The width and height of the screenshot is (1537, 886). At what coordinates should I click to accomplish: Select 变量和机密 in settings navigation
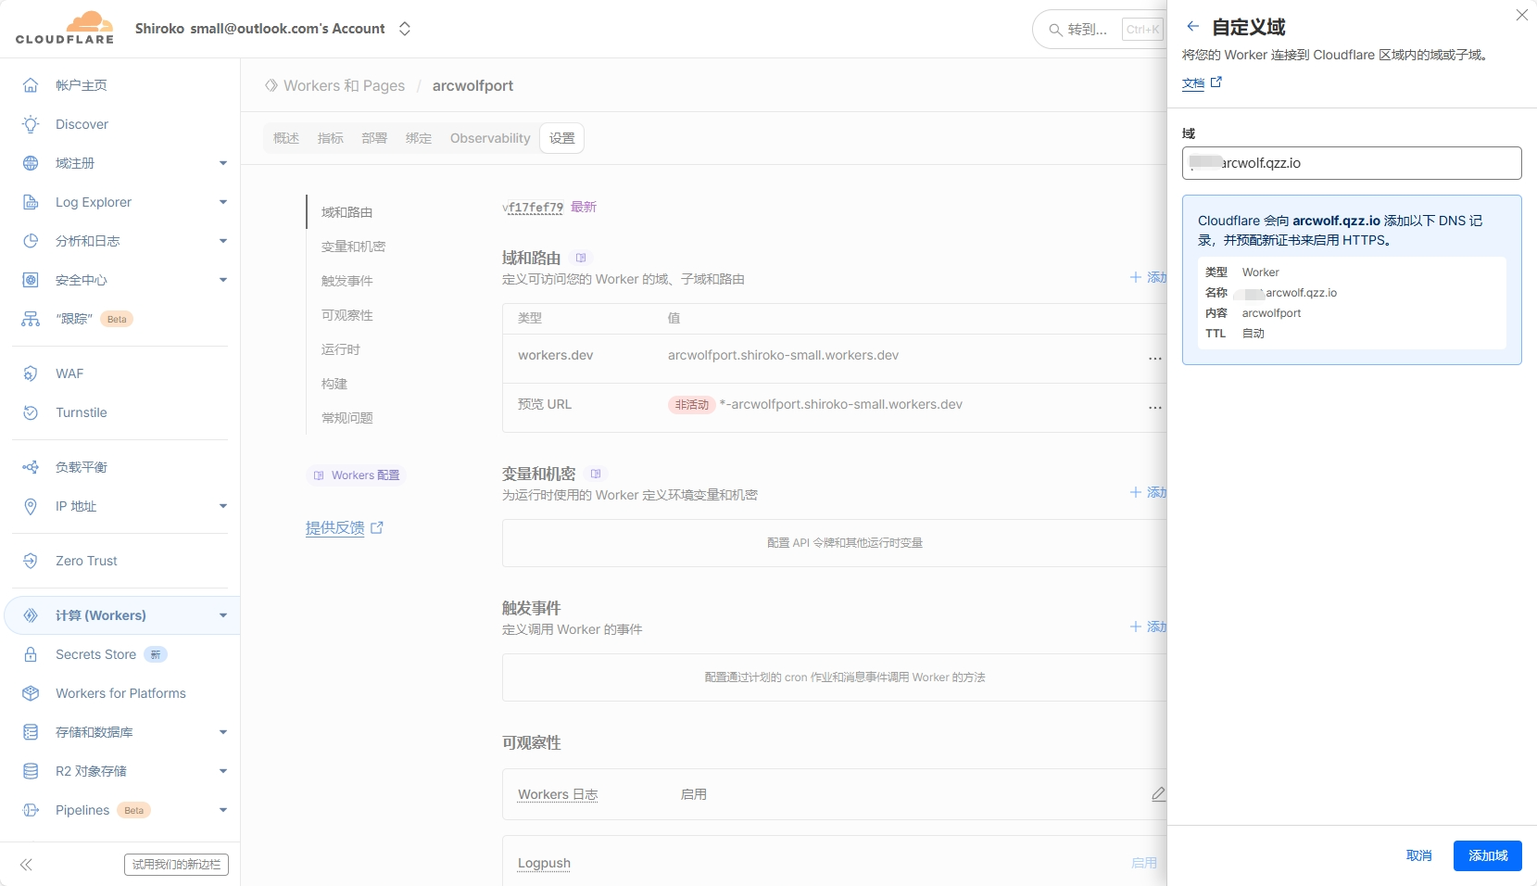353,247
